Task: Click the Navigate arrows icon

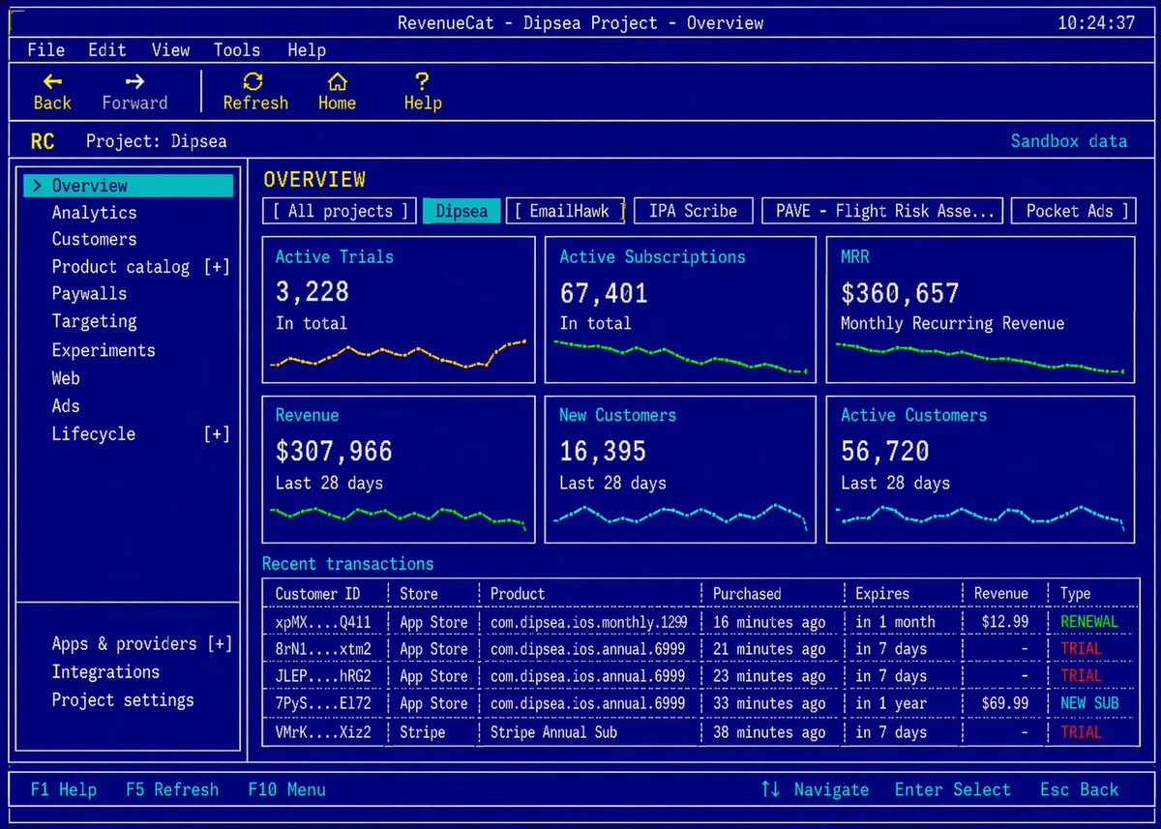Action: [770, 789]
